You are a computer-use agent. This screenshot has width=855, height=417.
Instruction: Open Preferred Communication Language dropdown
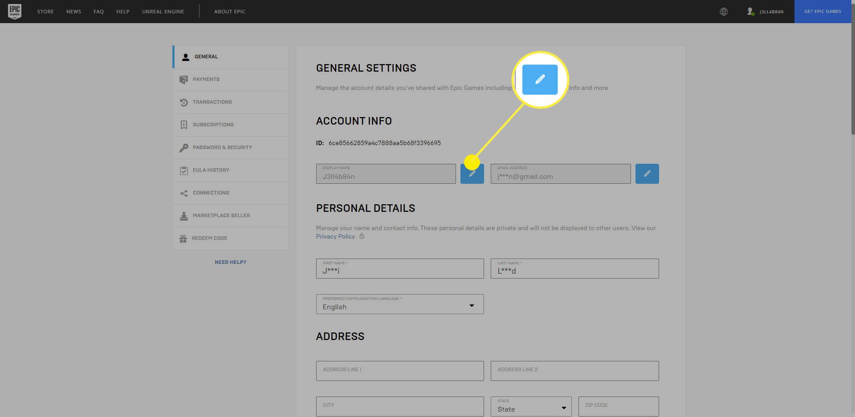[x=400, y=304]
